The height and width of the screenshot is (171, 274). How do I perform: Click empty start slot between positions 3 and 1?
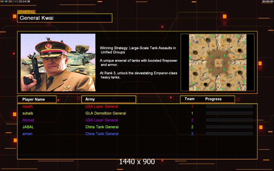pyautogui.click(x=240, y=51)
